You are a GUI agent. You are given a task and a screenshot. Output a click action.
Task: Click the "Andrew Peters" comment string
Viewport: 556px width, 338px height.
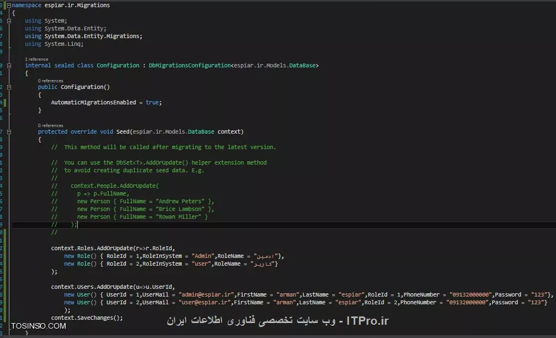point(180,201)
